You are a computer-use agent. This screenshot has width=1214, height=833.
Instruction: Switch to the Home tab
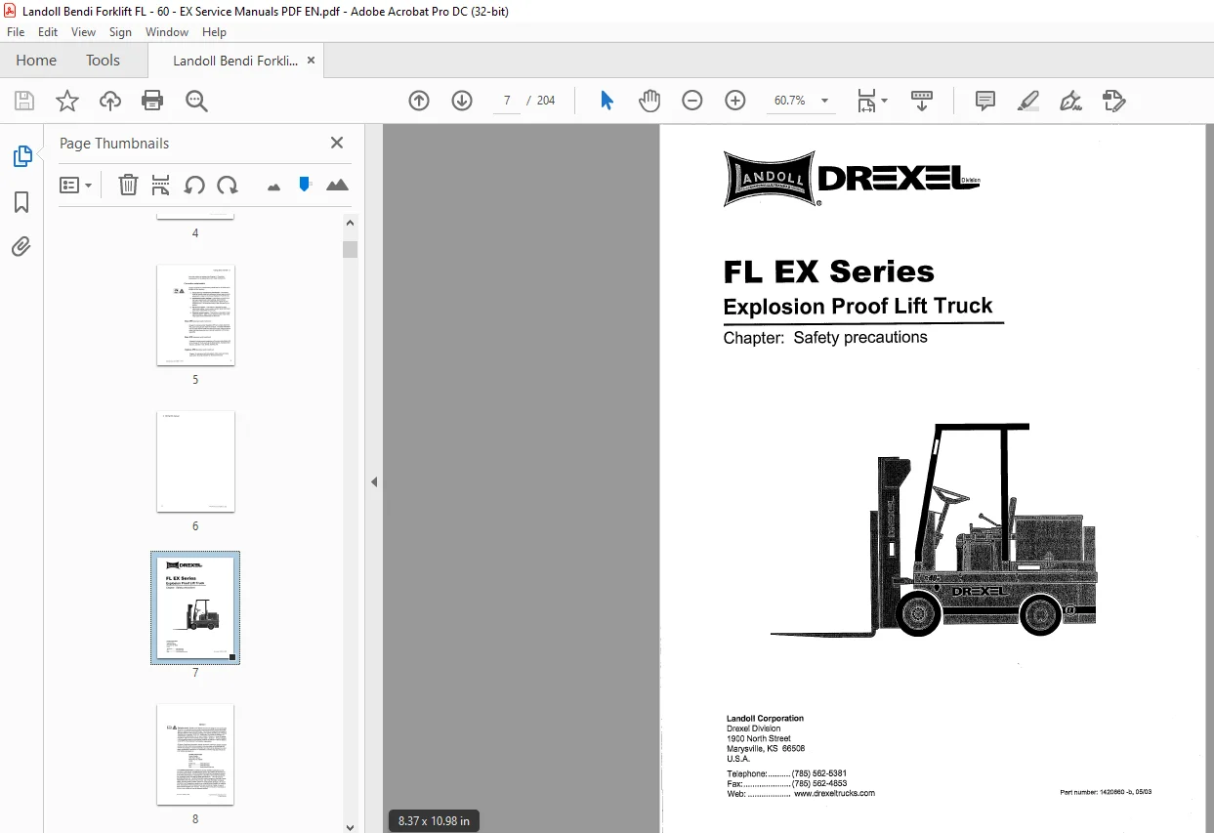pyautogui.click(x=36, y=61)
